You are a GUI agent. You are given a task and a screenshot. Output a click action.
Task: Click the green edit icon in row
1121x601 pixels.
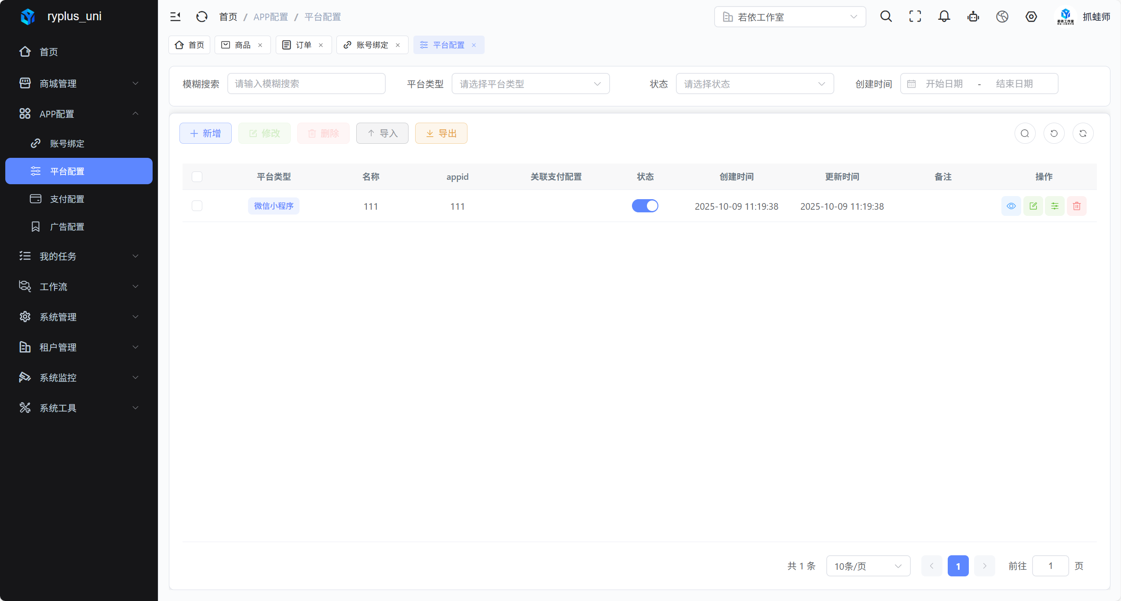coord(1033,206)
